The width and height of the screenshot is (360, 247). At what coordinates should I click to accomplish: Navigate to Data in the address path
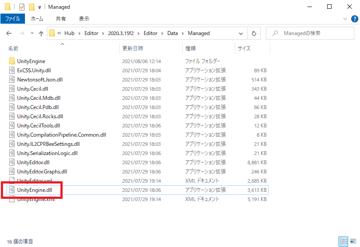[x=173, y=33]
